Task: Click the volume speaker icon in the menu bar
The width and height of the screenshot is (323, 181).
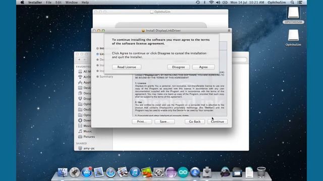Action: click(x=218, y=3)
